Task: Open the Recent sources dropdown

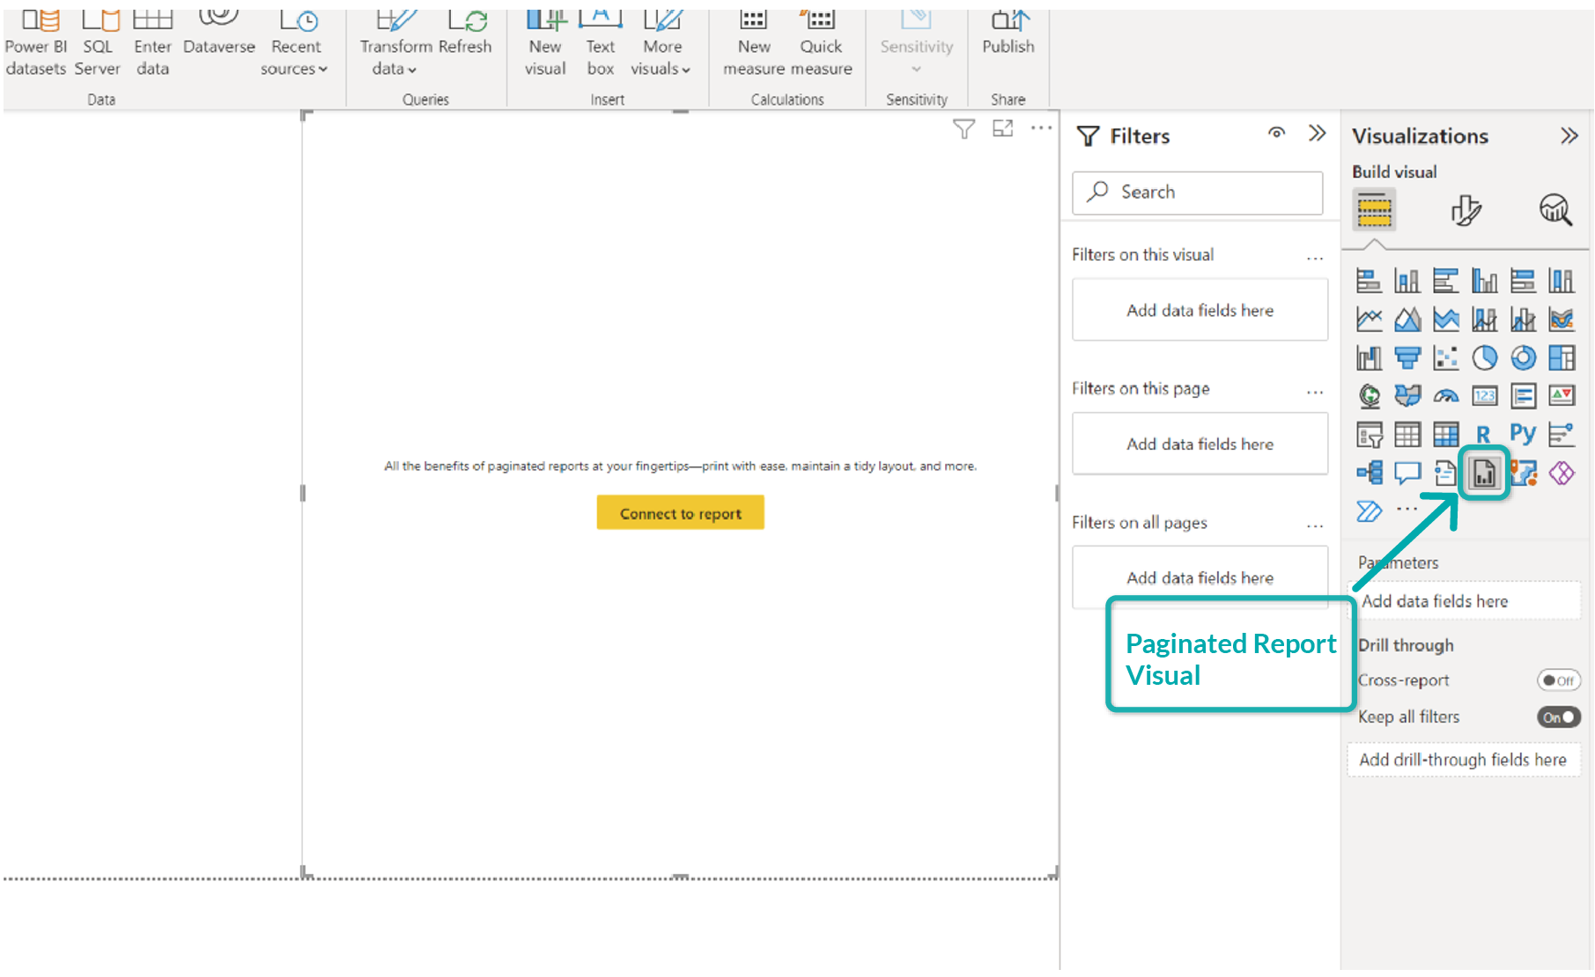Action: tap(294, 57)
